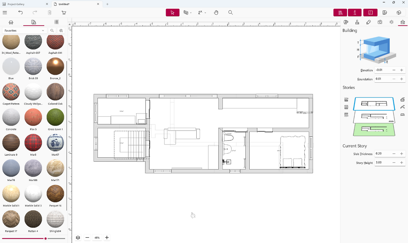Search the materials library

tap(52, 31)
